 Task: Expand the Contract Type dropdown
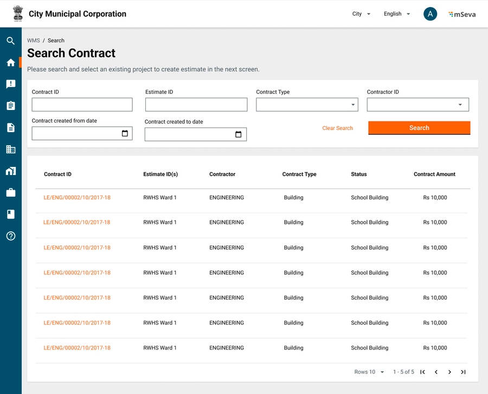[x=306, y=105]
